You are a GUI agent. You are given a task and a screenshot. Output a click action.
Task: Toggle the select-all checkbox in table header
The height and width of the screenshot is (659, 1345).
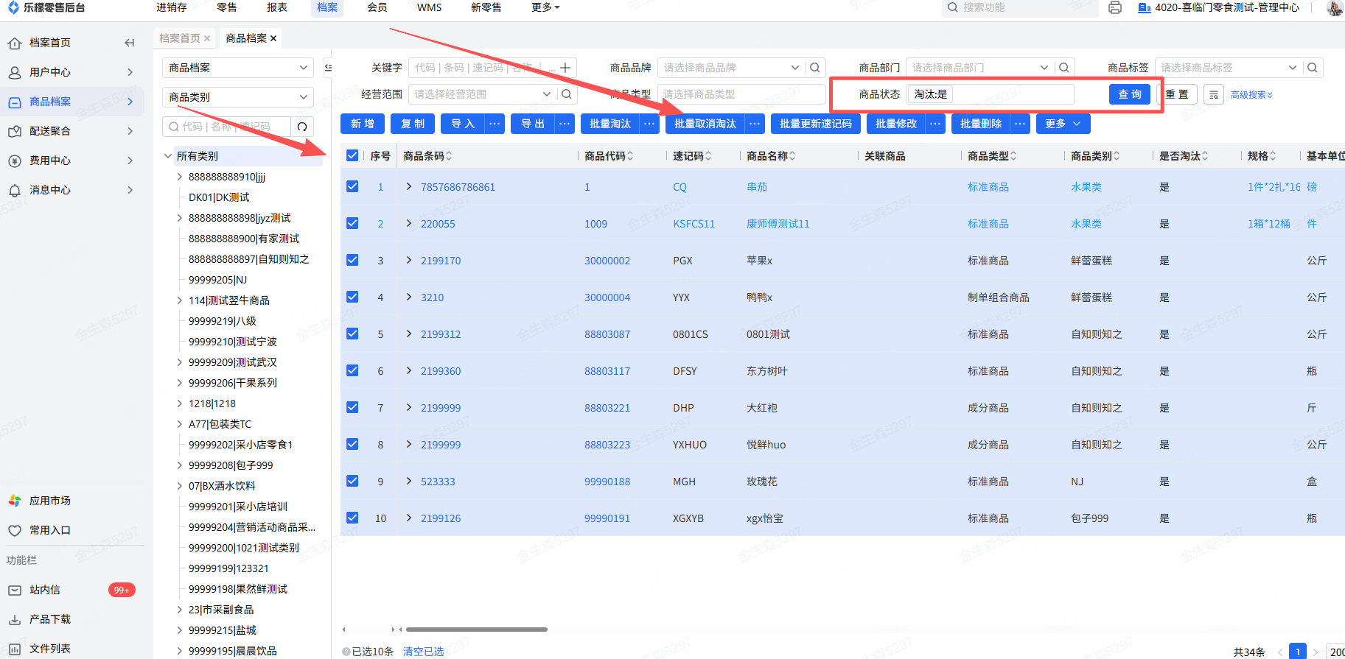(x=352, y=155)
